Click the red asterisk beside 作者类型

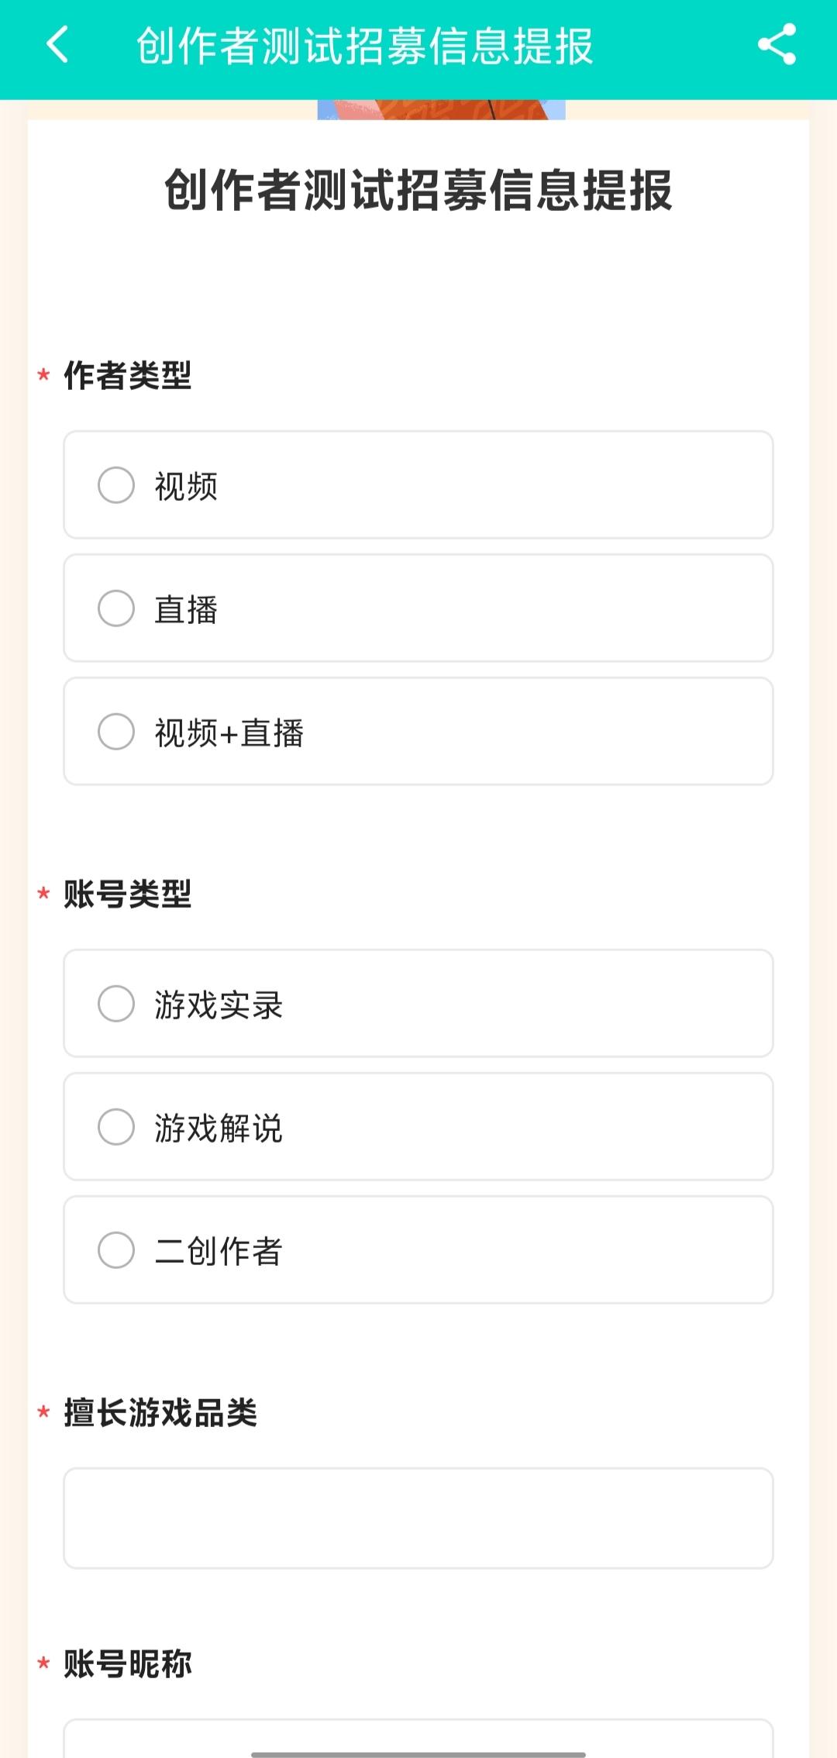click(x=44, y=376)
